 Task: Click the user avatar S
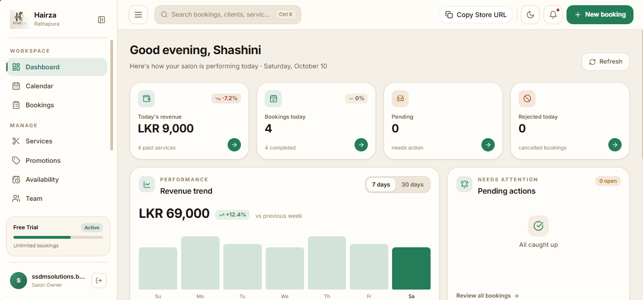[x=19, y=281]
